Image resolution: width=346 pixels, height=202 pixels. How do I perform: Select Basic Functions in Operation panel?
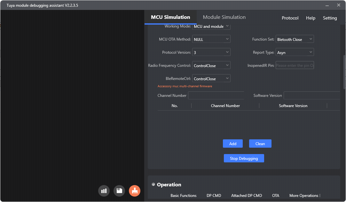pyautogui.click(x=184, y=195)
